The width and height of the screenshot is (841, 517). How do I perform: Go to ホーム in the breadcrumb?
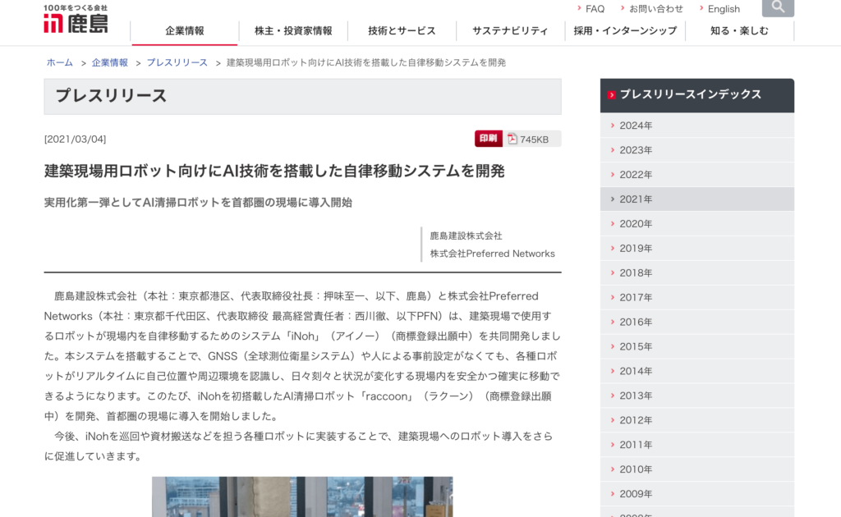tap(59, 62)
